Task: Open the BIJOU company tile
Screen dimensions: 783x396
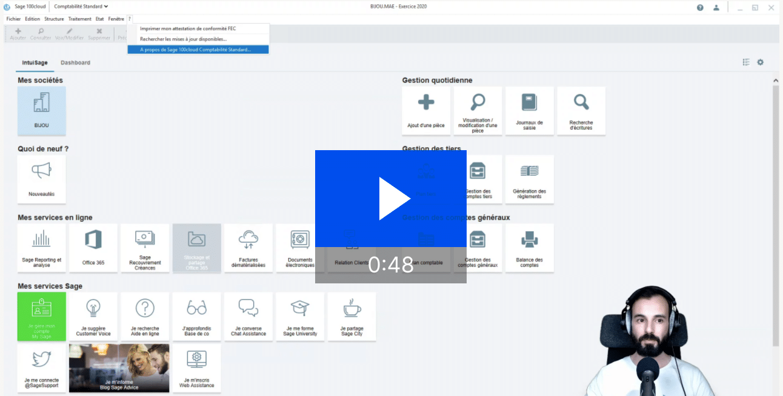Action: coord(42,111)
